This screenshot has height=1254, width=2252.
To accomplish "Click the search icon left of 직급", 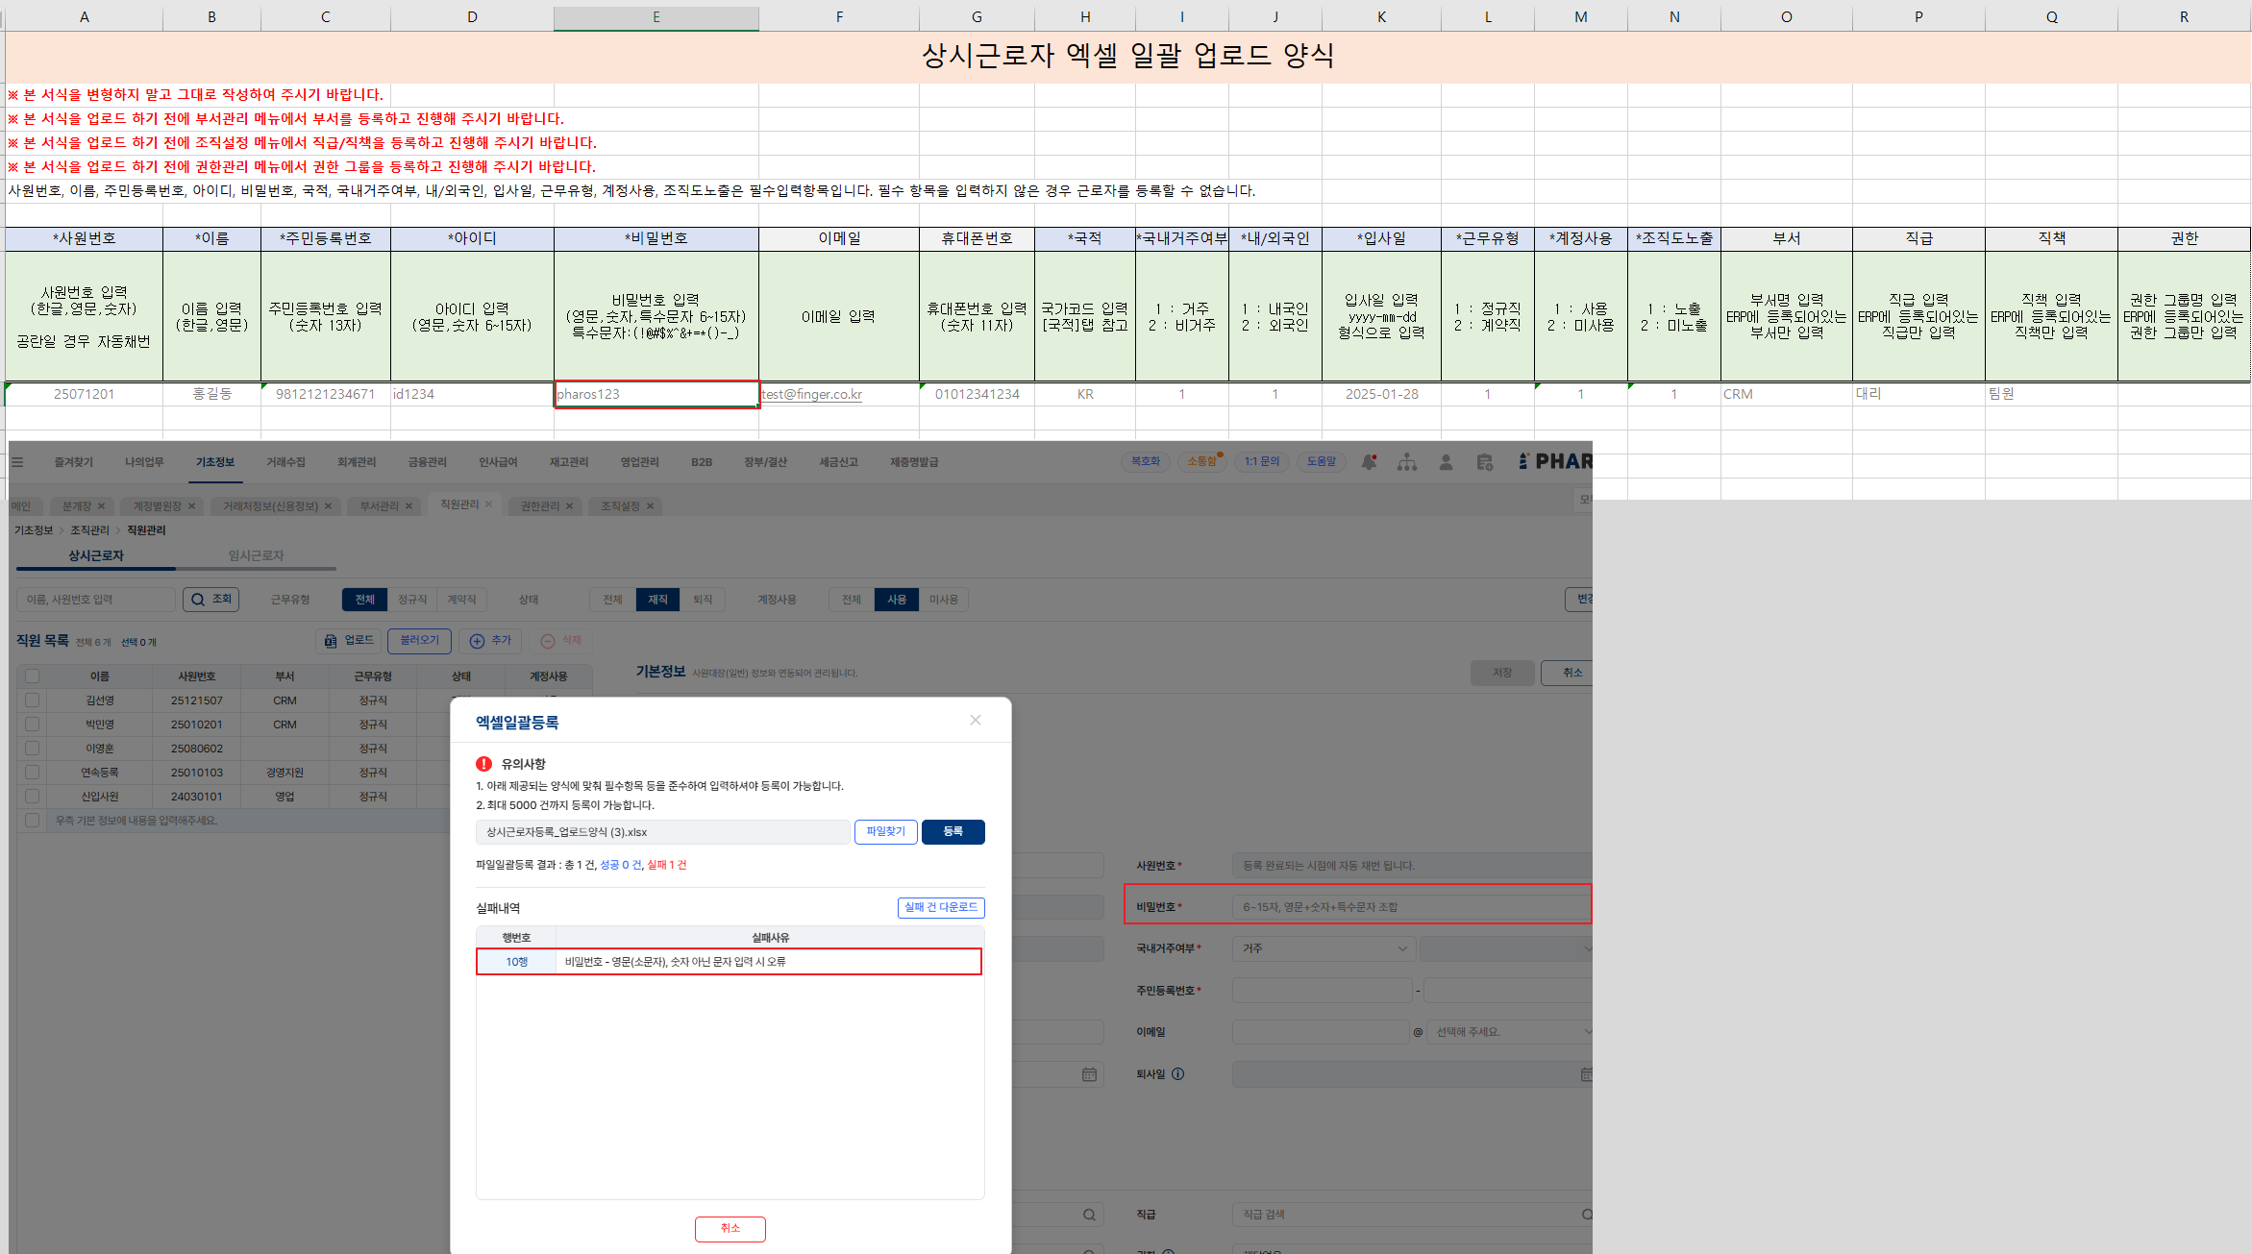I will coord(1089,1215).
